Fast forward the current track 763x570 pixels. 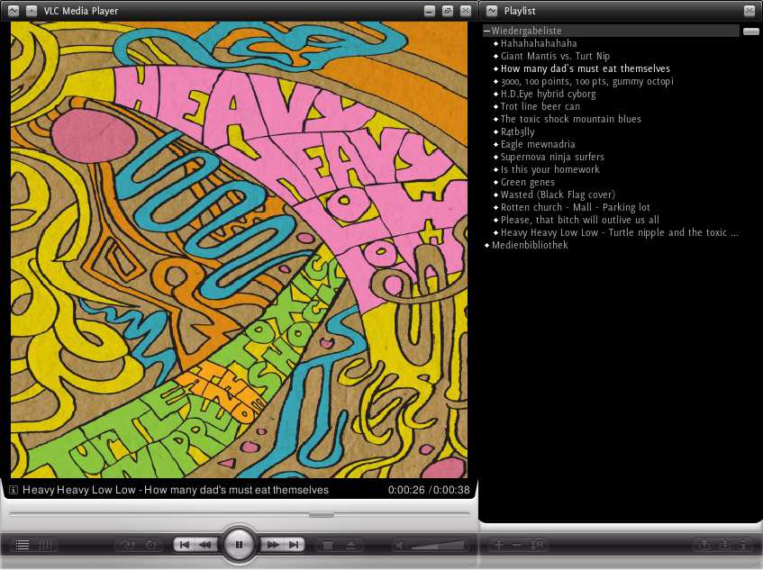[272, 545]
